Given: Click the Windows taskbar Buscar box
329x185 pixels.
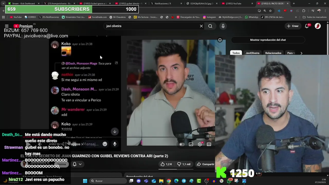Looking at the screenshot, I should [x=108, y=181].
